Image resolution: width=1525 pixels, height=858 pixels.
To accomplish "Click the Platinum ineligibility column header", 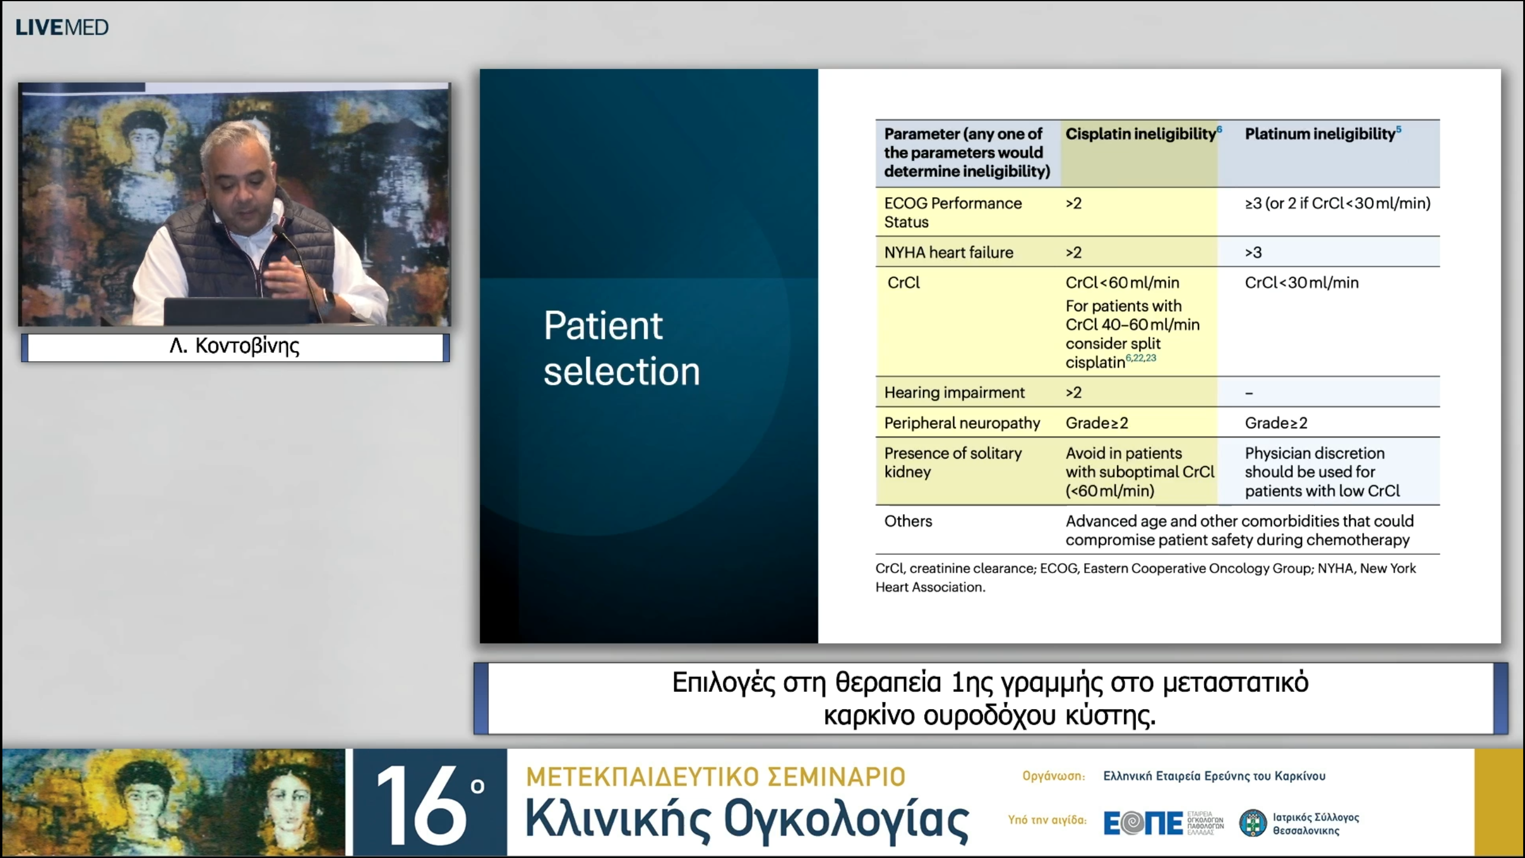I will pos(1320,134).
